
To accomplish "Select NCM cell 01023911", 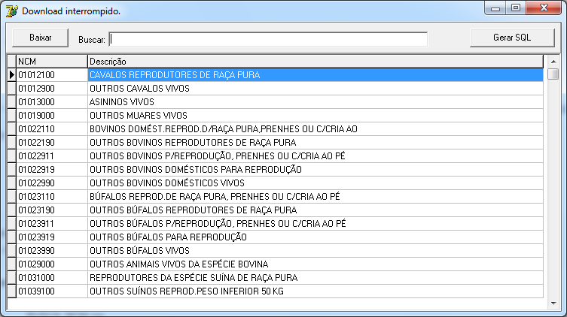I will [52, 224].
